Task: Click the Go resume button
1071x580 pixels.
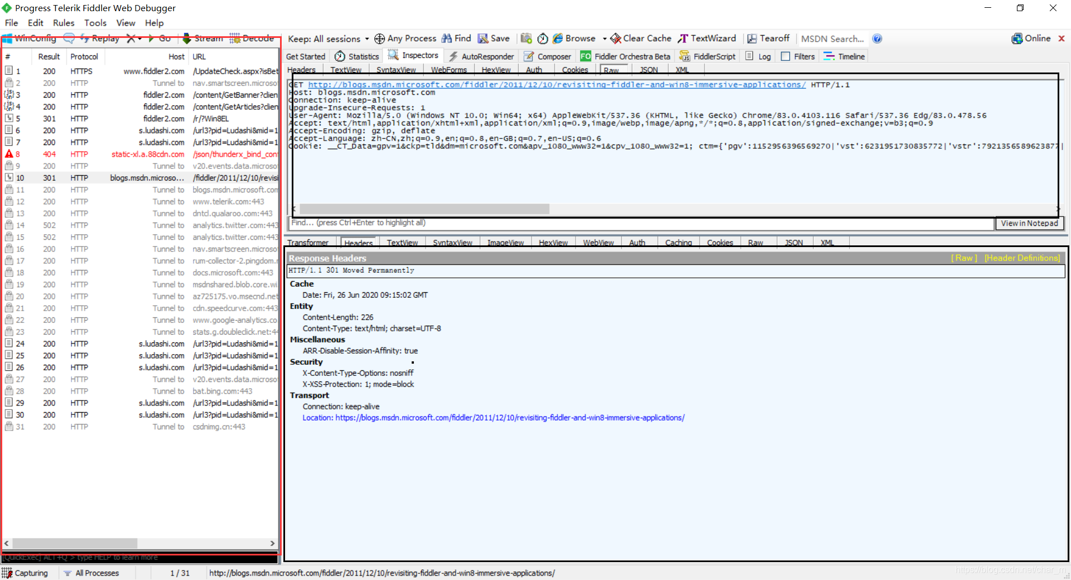Action: coord(160,38)
